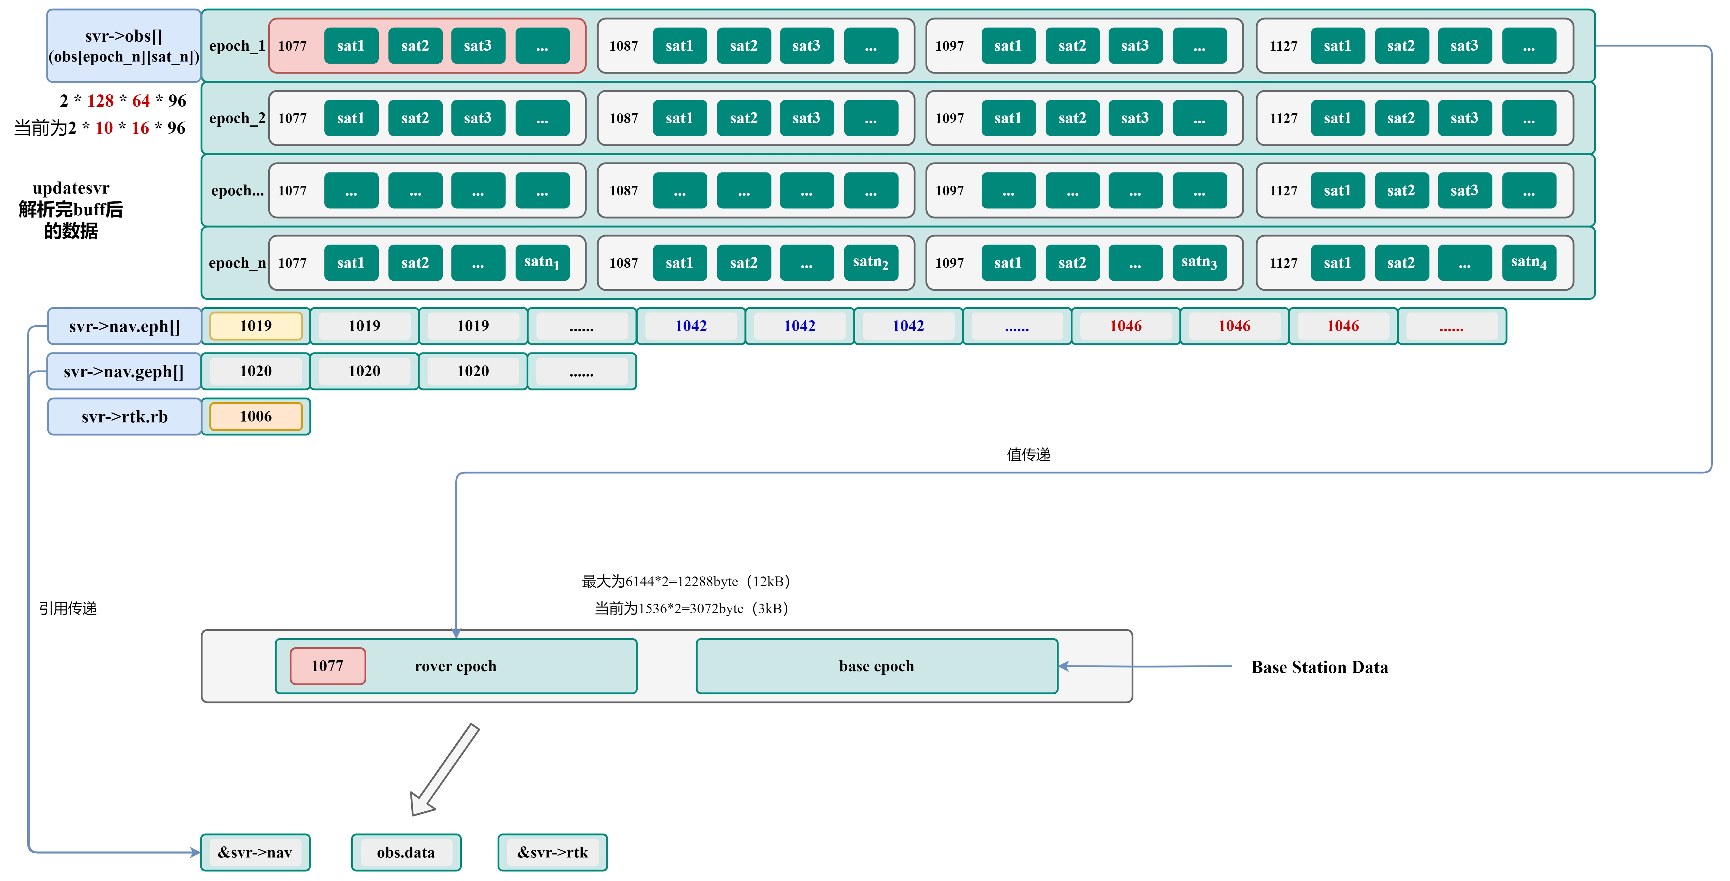Select the yellow highlighted 1019 cell
This screenshot has width=1730, height=881.
(256, 326)
